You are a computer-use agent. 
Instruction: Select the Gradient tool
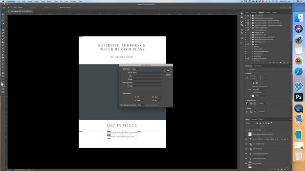[x=3, y=52]
